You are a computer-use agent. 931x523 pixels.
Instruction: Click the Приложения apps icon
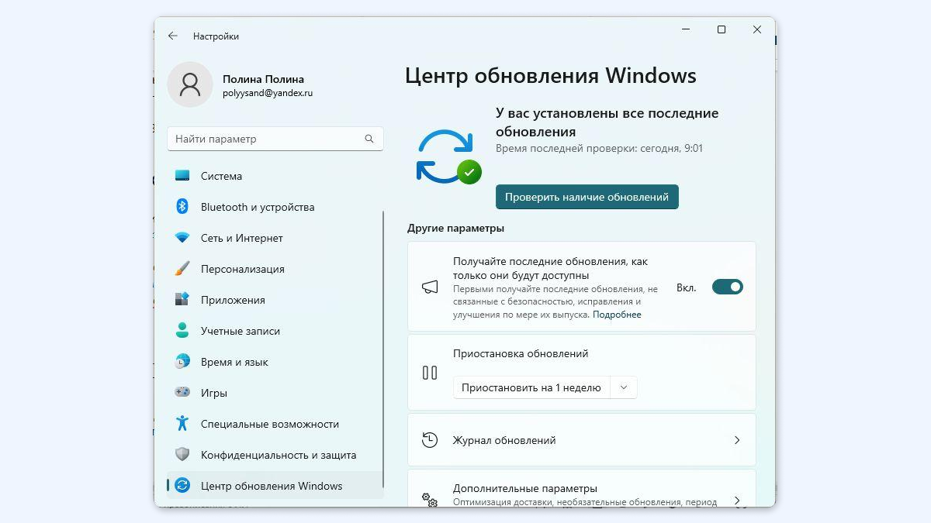click(x=182, y=300)
